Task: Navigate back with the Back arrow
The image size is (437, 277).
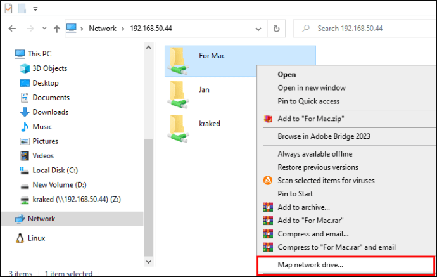Action: [13, 29]
